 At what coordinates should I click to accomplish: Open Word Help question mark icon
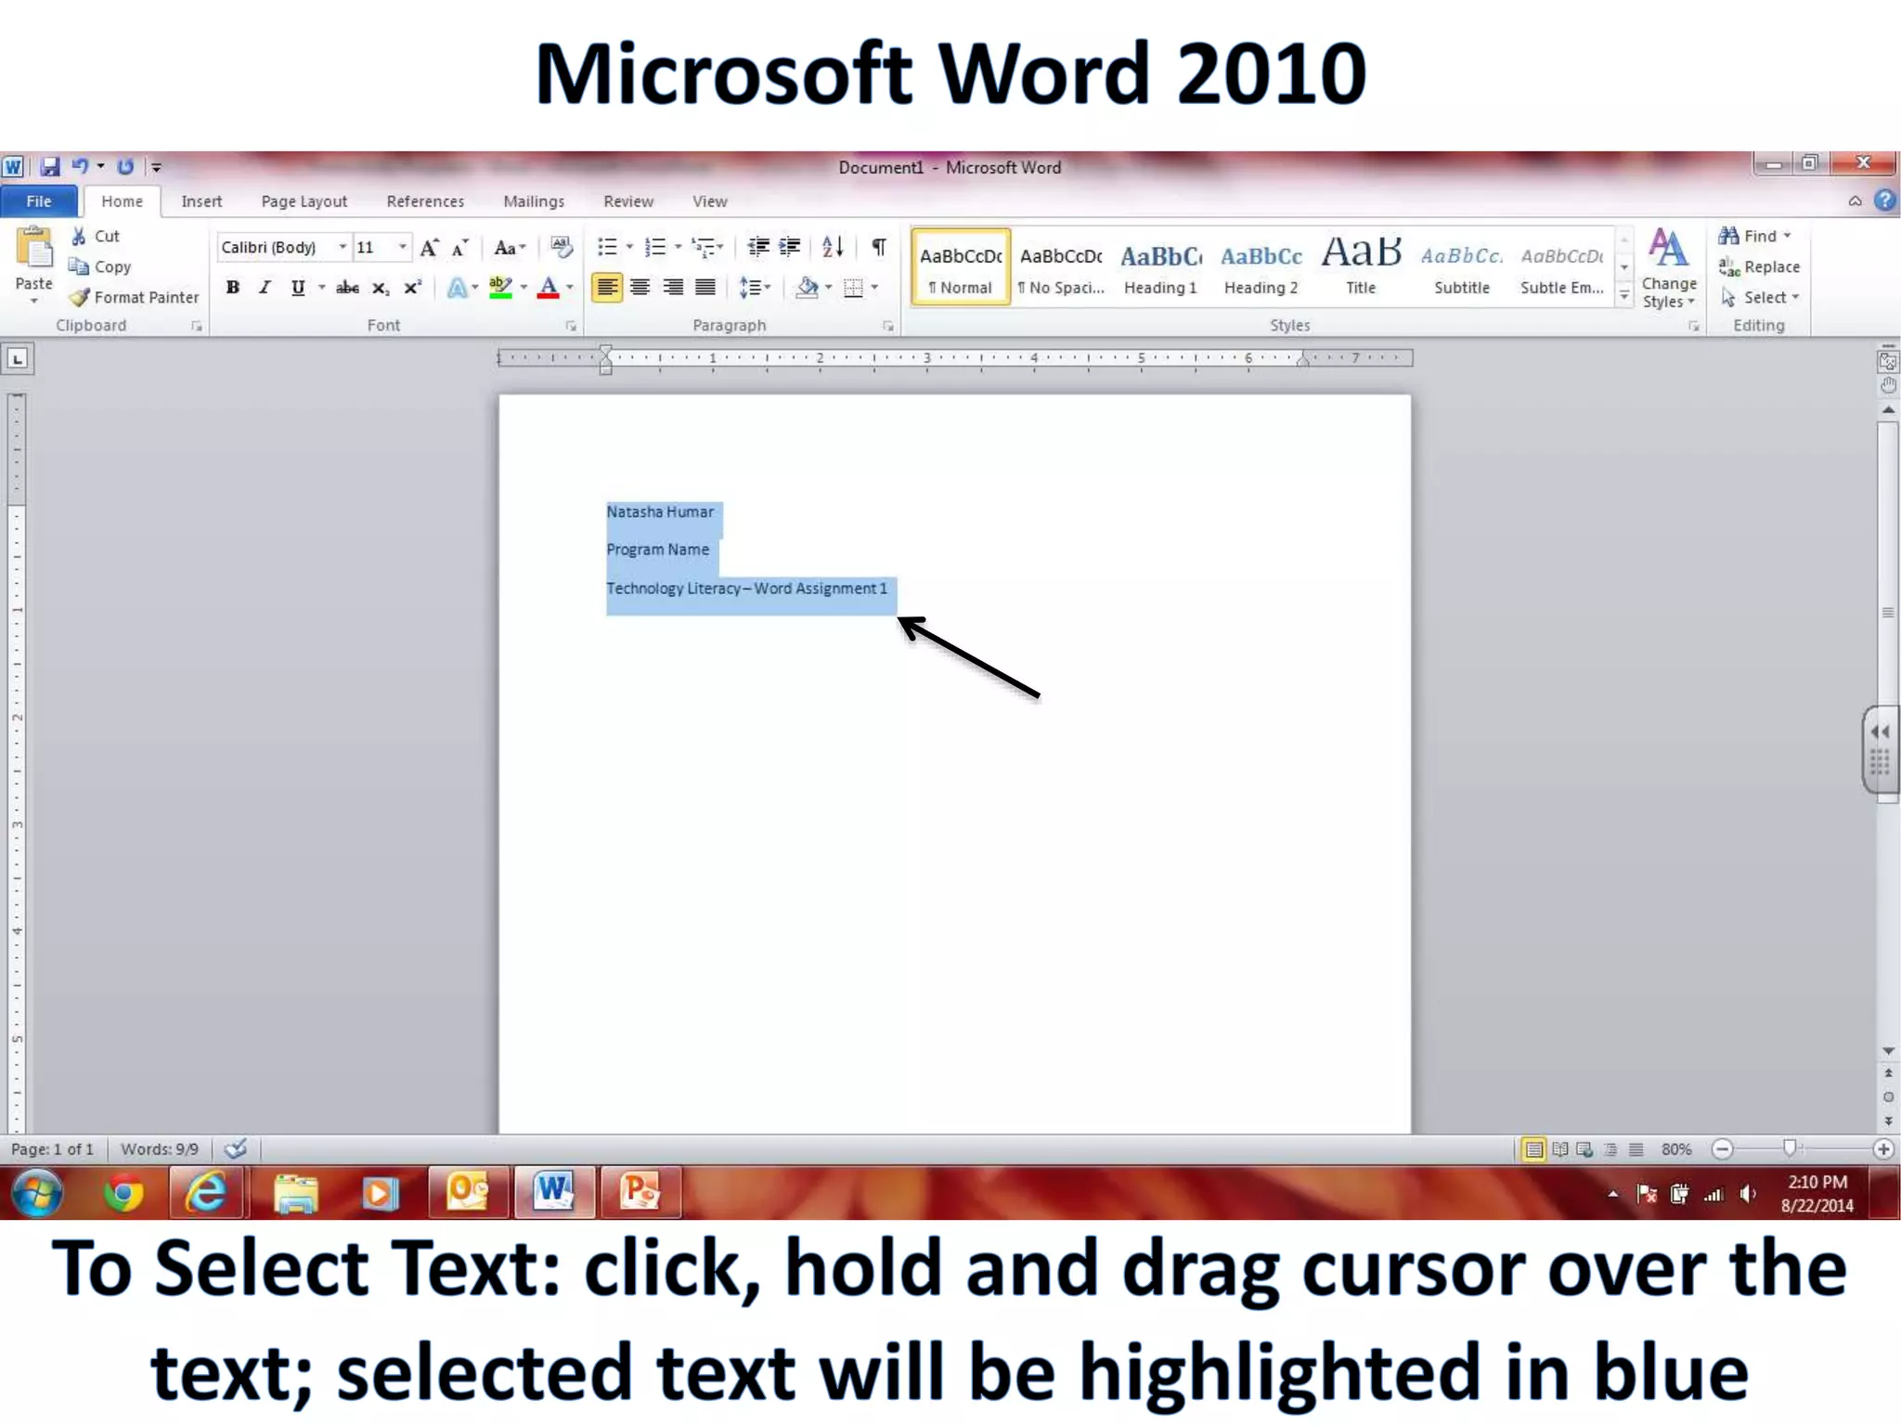click(1884, 201)
